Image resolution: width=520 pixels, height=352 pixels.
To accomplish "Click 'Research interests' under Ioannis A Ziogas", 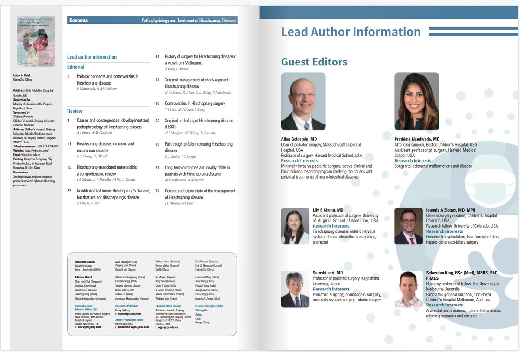I will (x=445, y=231).
